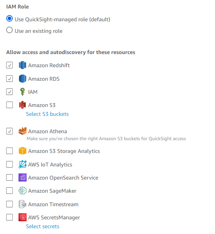Image resolution: width=215 pixels, height=234 pixels.
Task: Click the purple OpenSearch Service icon
Action: tap(22, 178)
